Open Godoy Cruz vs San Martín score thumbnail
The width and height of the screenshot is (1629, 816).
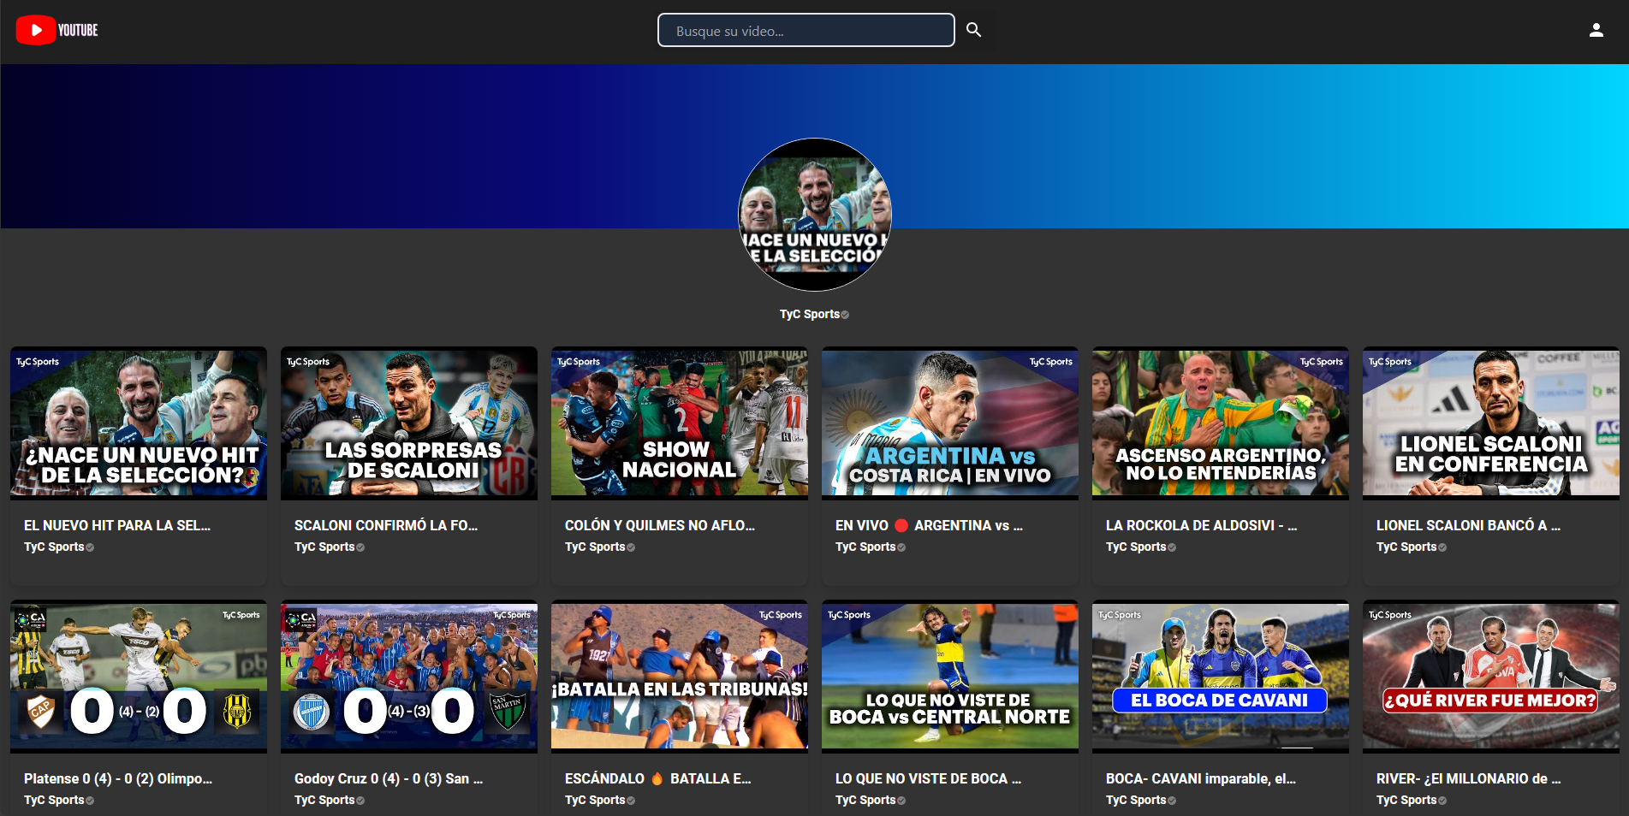pos(409,676)
